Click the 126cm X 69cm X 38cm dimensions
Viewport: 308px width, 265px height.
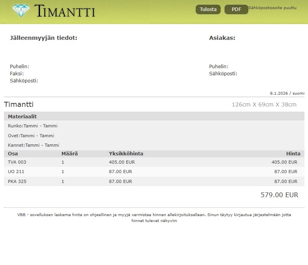(x=264, y=105)
